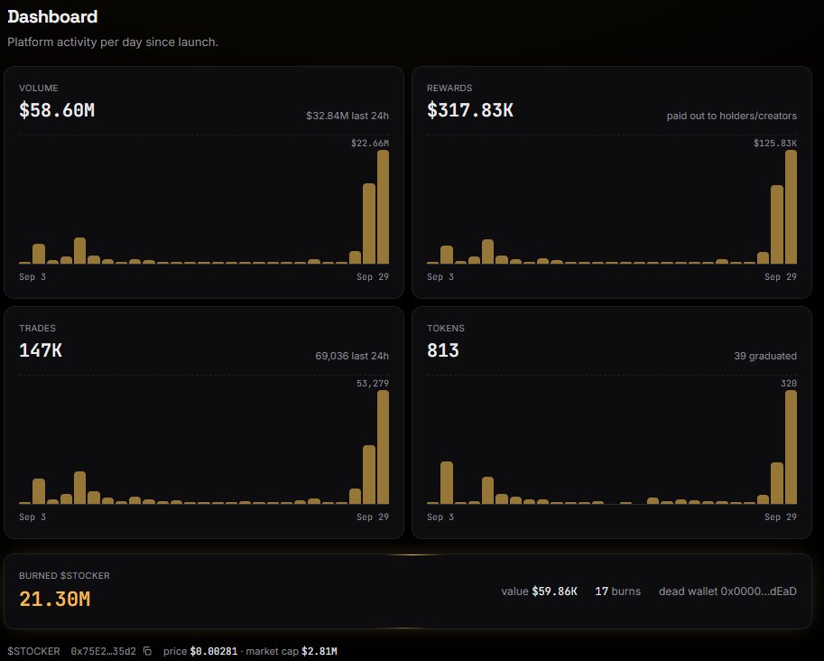824x661 pixels.
Task: Click the 320 peak label in Tokens chart
Action: coord(789,384)
